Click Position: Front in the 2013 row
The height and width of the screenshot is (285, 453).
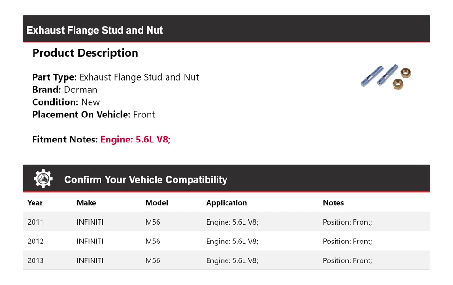point(347,260)
